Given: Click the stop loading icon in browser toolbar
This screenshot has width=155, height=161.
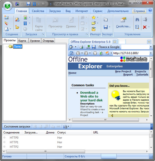Looking at the screenshot, I should [95, 53].
